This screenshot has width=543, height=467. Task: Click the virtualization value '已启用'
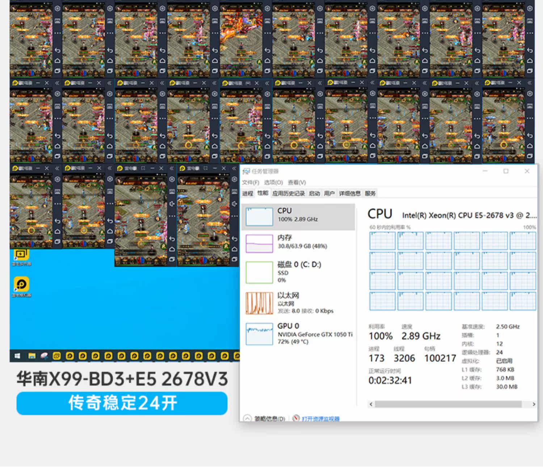tap(504, 361)
